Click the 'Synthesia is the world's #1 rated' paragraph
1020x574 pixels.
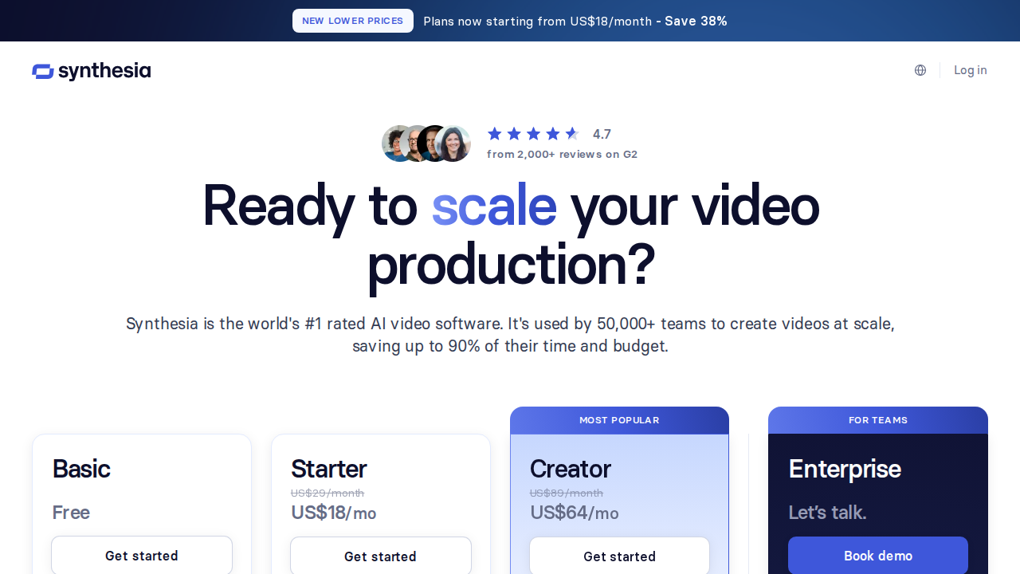tap(510, 335)
